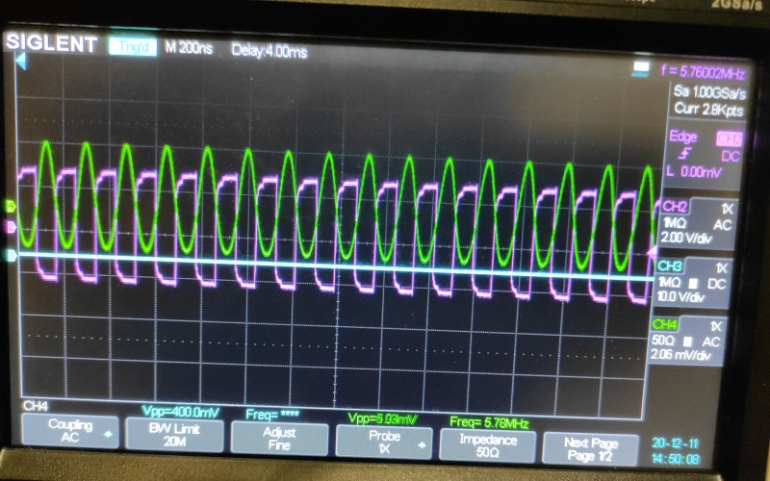Click the interface status icon above the frequency counter
Image resolution: width=770 pixels, height=481 pixels.
point(642,68)
